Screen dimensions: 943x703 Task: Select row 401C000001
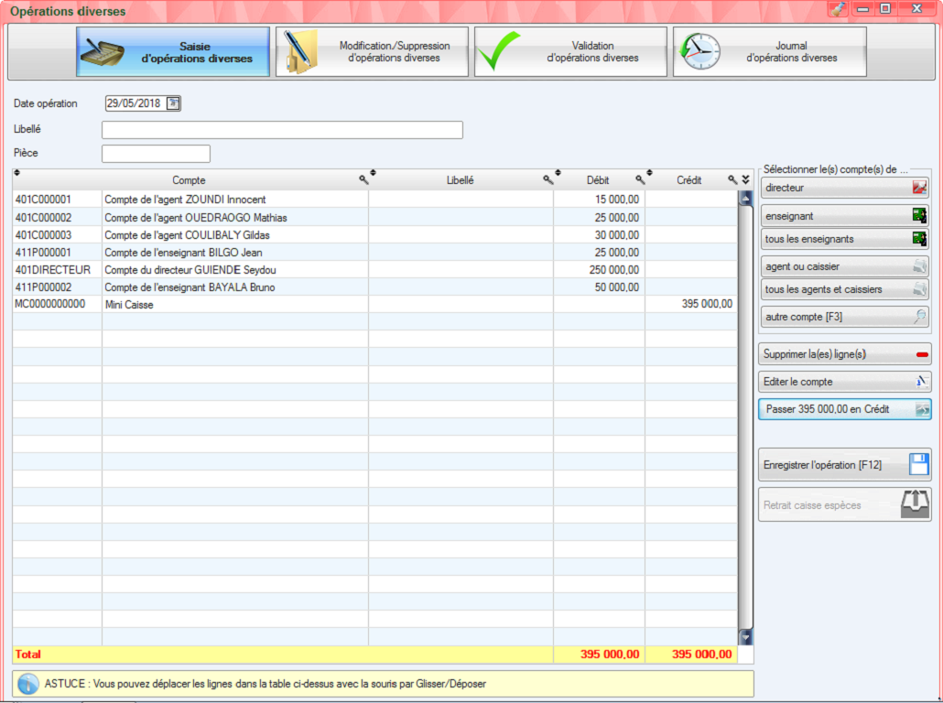(374, 199)
